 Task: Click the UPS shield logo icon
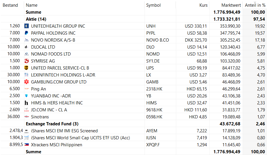tap(26, 68)
